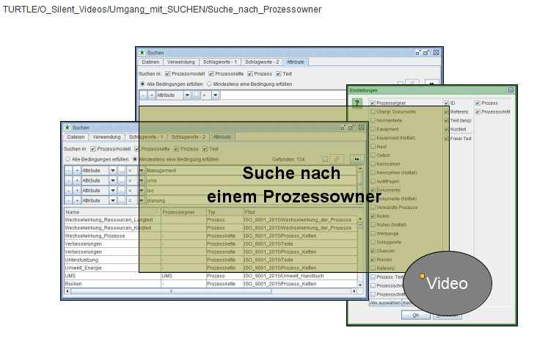The height and width of the screenshot is (344, 537).
Task: Click the Video ellipse overlay
Action: pyautogui.click(x=447, y=283)
